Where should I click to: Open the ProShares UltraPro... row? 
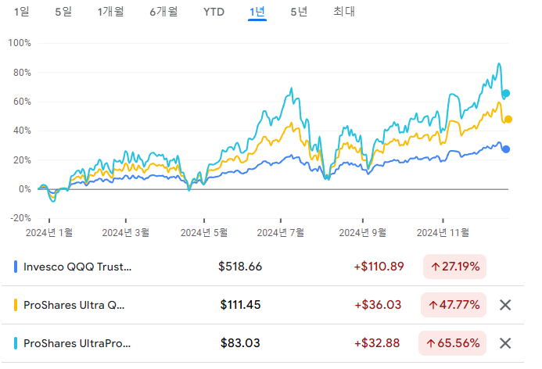pos(263,343)
